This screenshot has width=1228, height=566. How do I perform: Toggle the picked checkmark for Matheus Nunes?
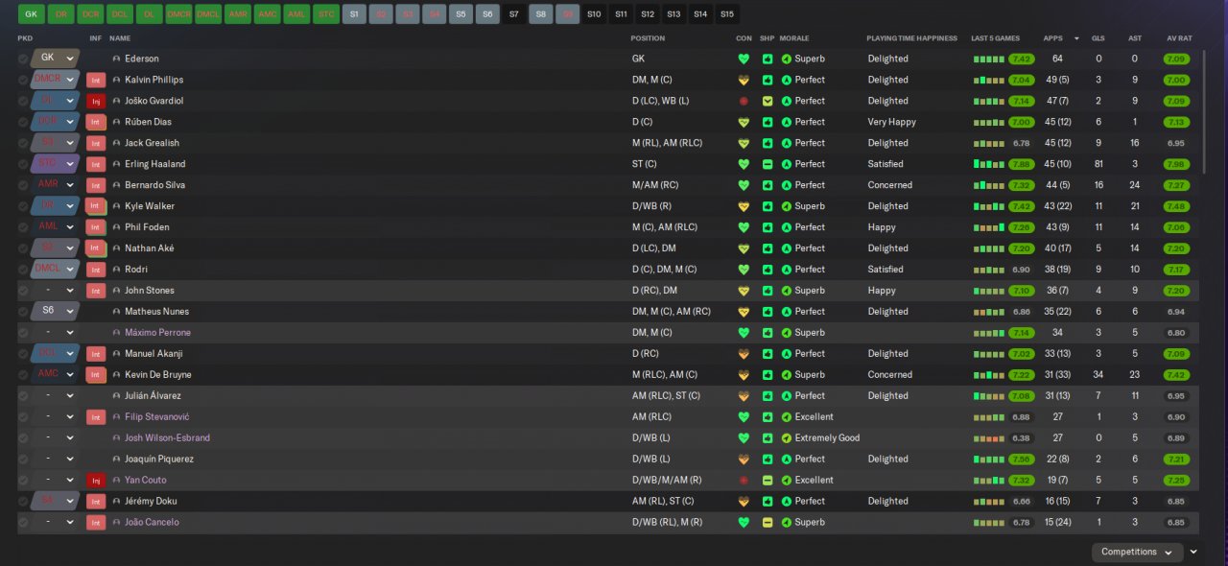(x=23, y=312)
